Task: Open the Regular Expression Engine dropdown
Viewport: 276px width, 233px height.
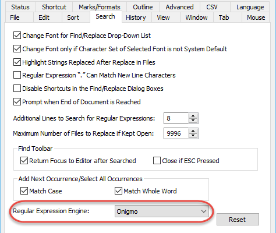Action: [x=162, y=211]
